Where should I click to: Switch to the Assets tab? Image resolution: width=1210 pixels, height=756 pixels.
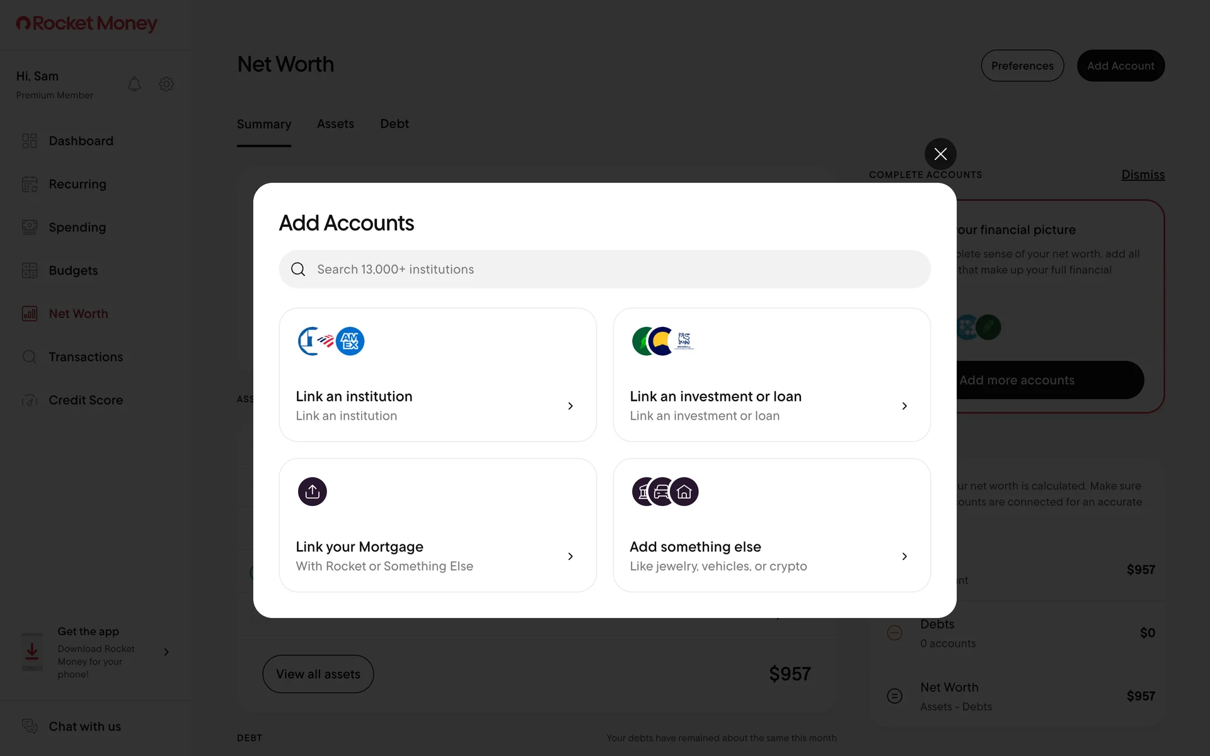point(335,124)
